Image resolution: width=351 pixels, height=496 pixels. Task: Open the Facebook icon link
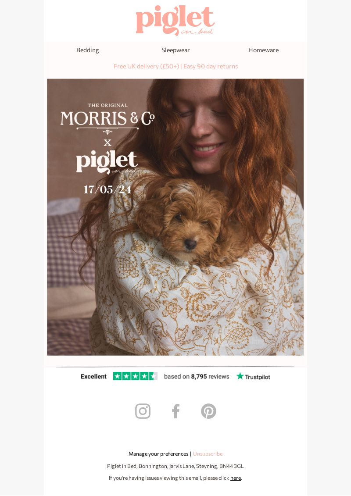(x=175, y=411)
